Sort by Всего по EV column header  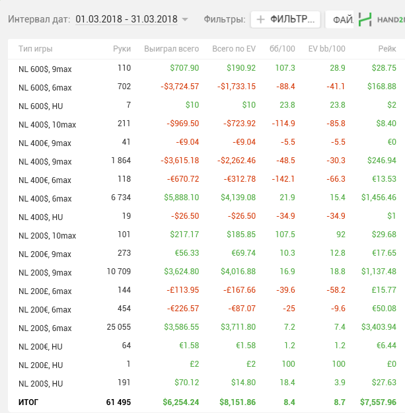click(233, 49)
